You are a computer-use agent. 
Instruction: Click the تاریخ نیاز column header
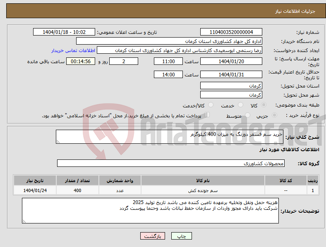pyautogui.click(x=35, y=180)
